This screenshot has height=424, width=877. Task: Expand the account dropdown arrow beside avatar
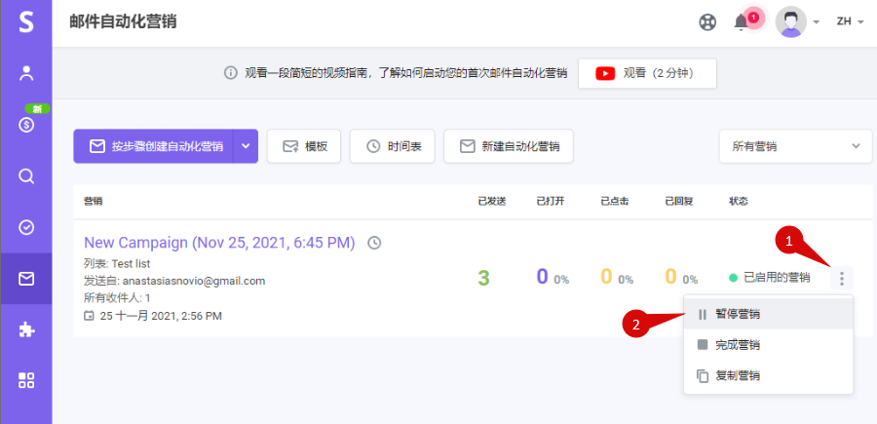click(816, 22)
